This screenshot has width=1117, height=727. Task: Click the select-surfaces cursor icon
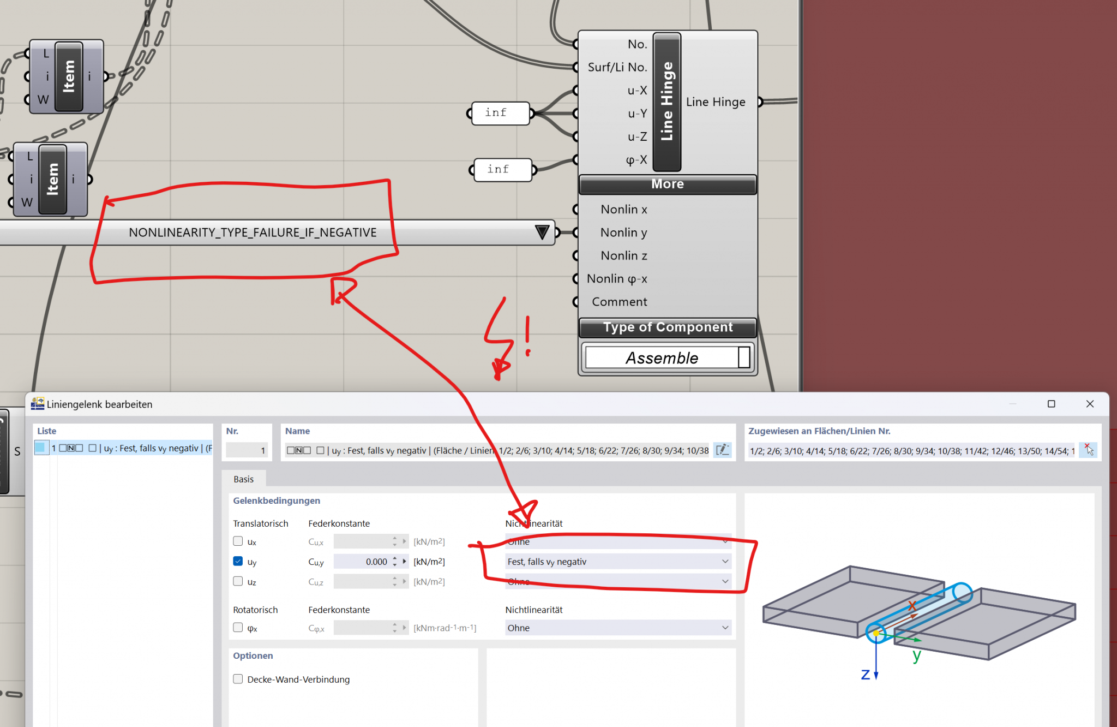coord(1089,450)
